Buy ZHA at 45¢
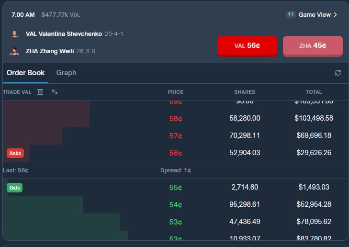 (x=313, y=46)
